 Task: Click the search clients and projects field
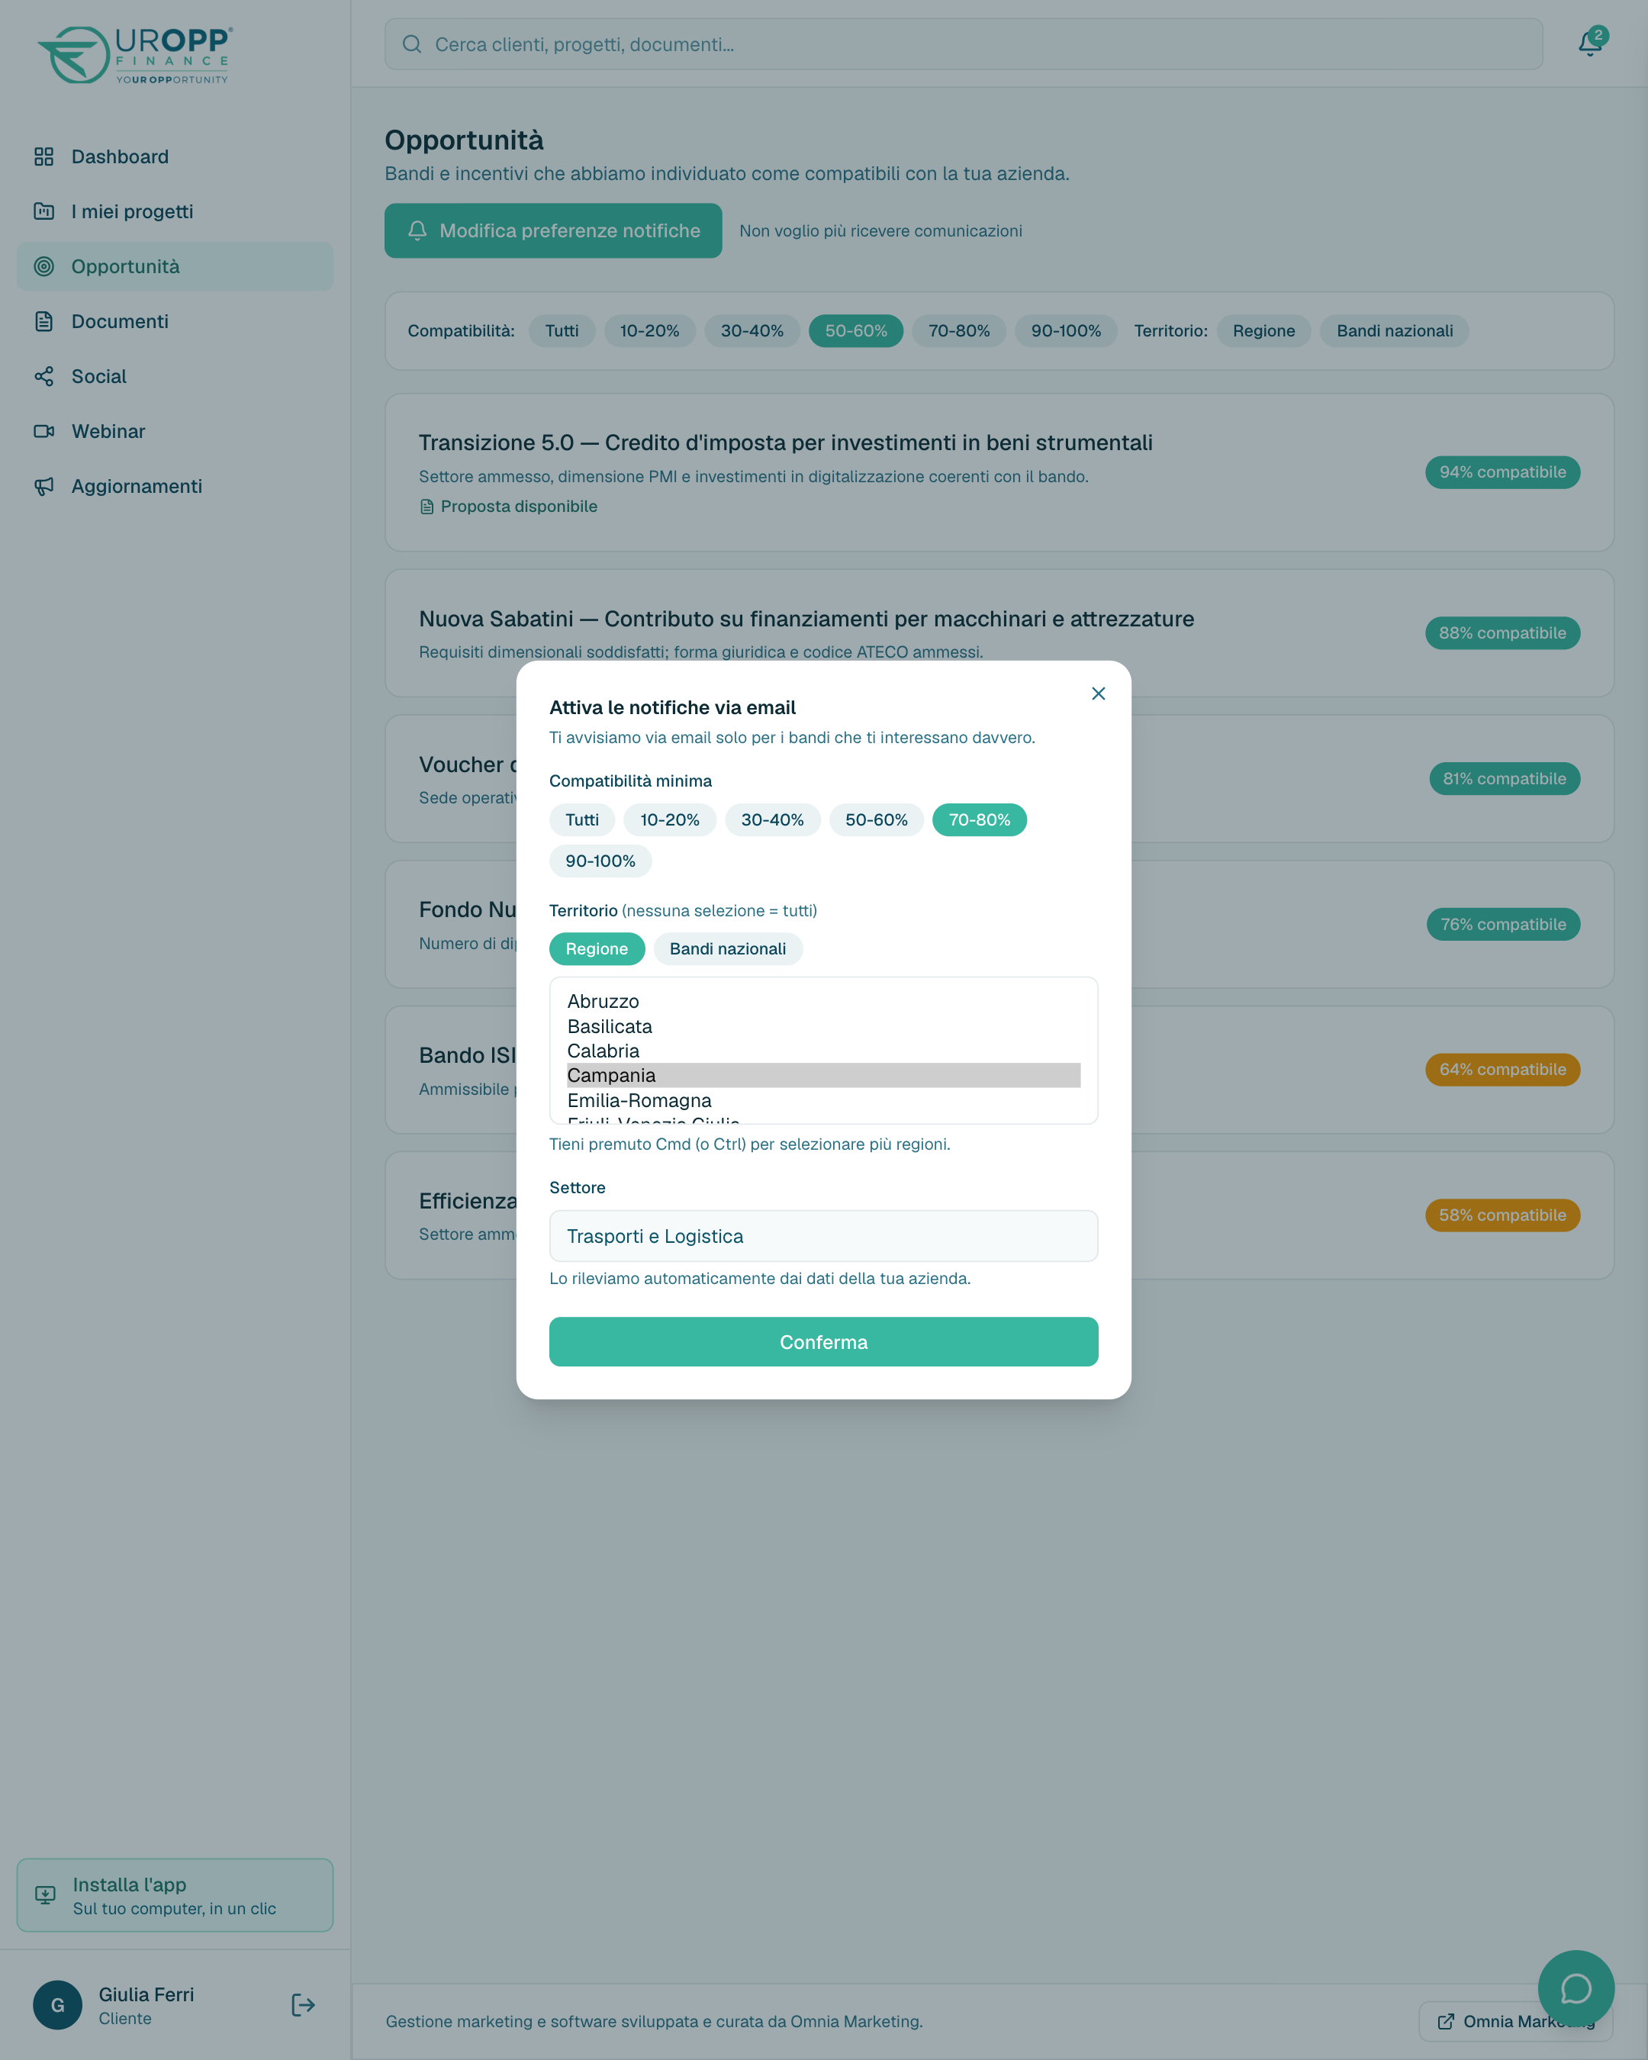click(964, 44)
